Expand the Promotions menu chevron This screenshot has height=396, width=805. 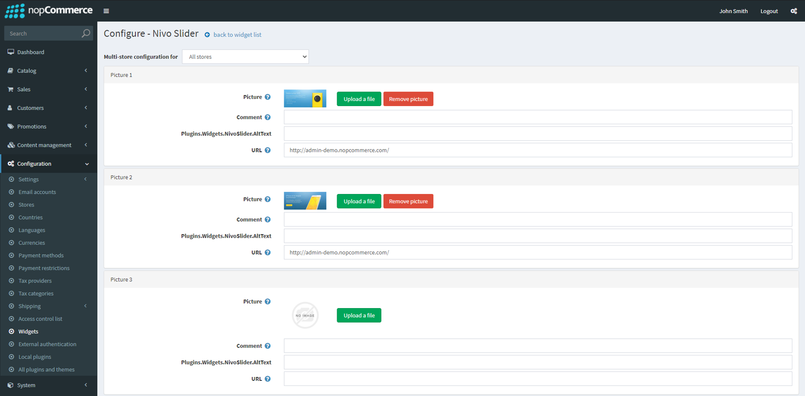tap(86, 127)
